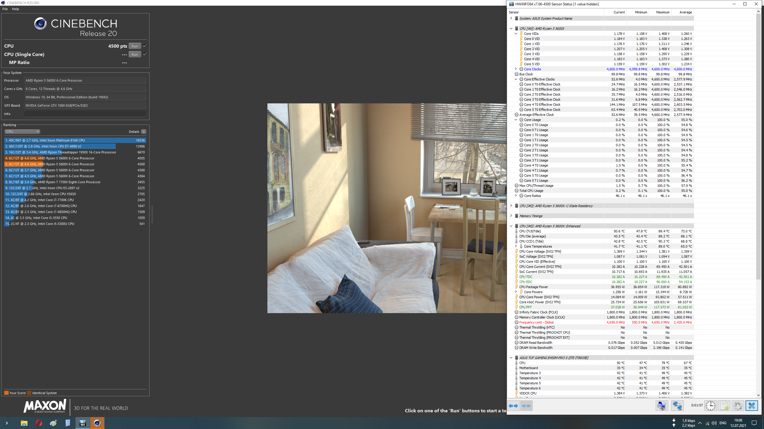
Task: Click the HWiNFO remote network monitoring icon
Action: [x=677, y=406]
